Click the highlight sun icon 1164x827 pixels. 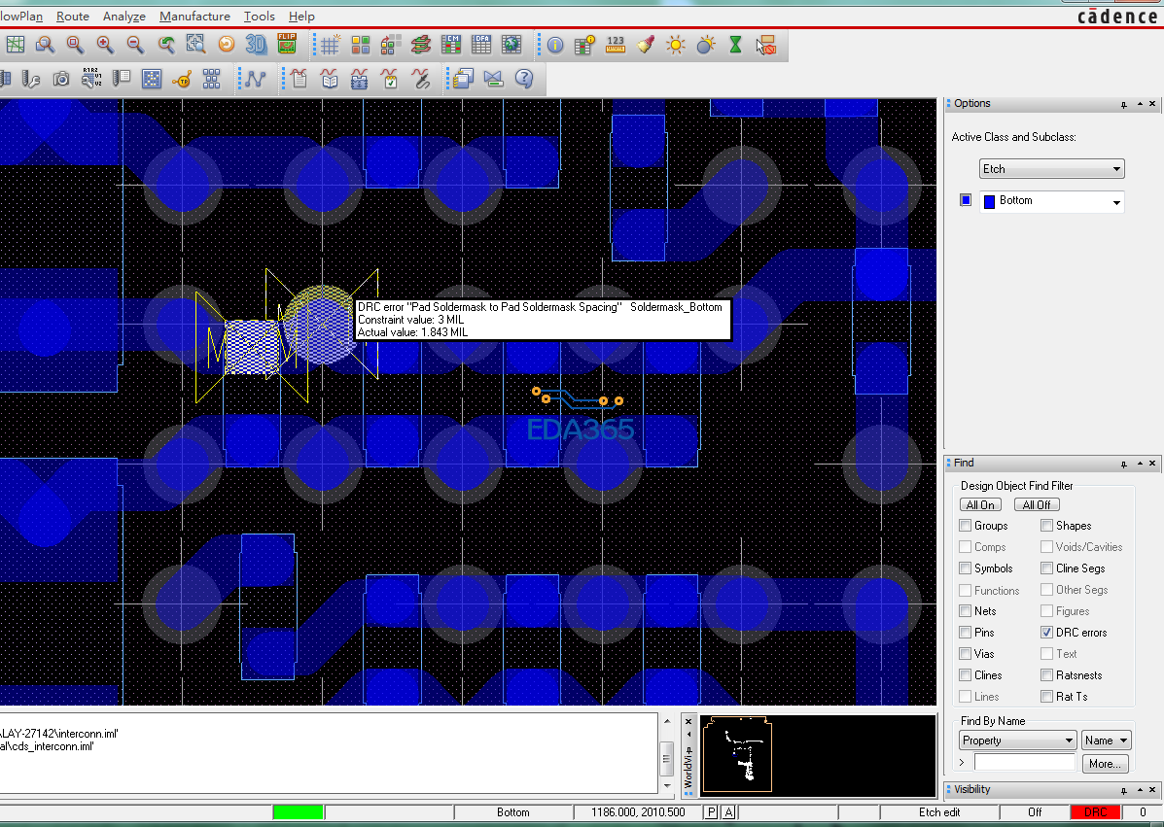(x=676, y=45)
